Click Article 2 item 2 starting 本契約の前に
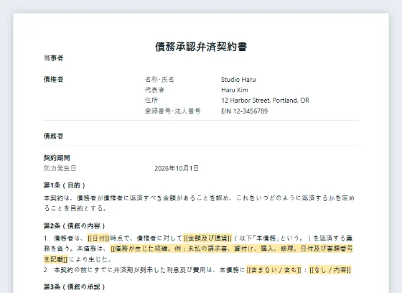Image resolution: width=402 pixels, height=293 pixels. click(x=197, y=270)
